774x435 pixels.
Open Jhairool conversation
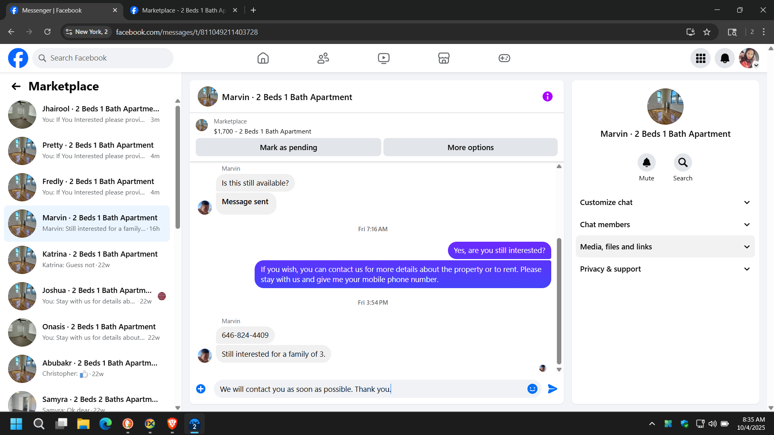(87, 114)
